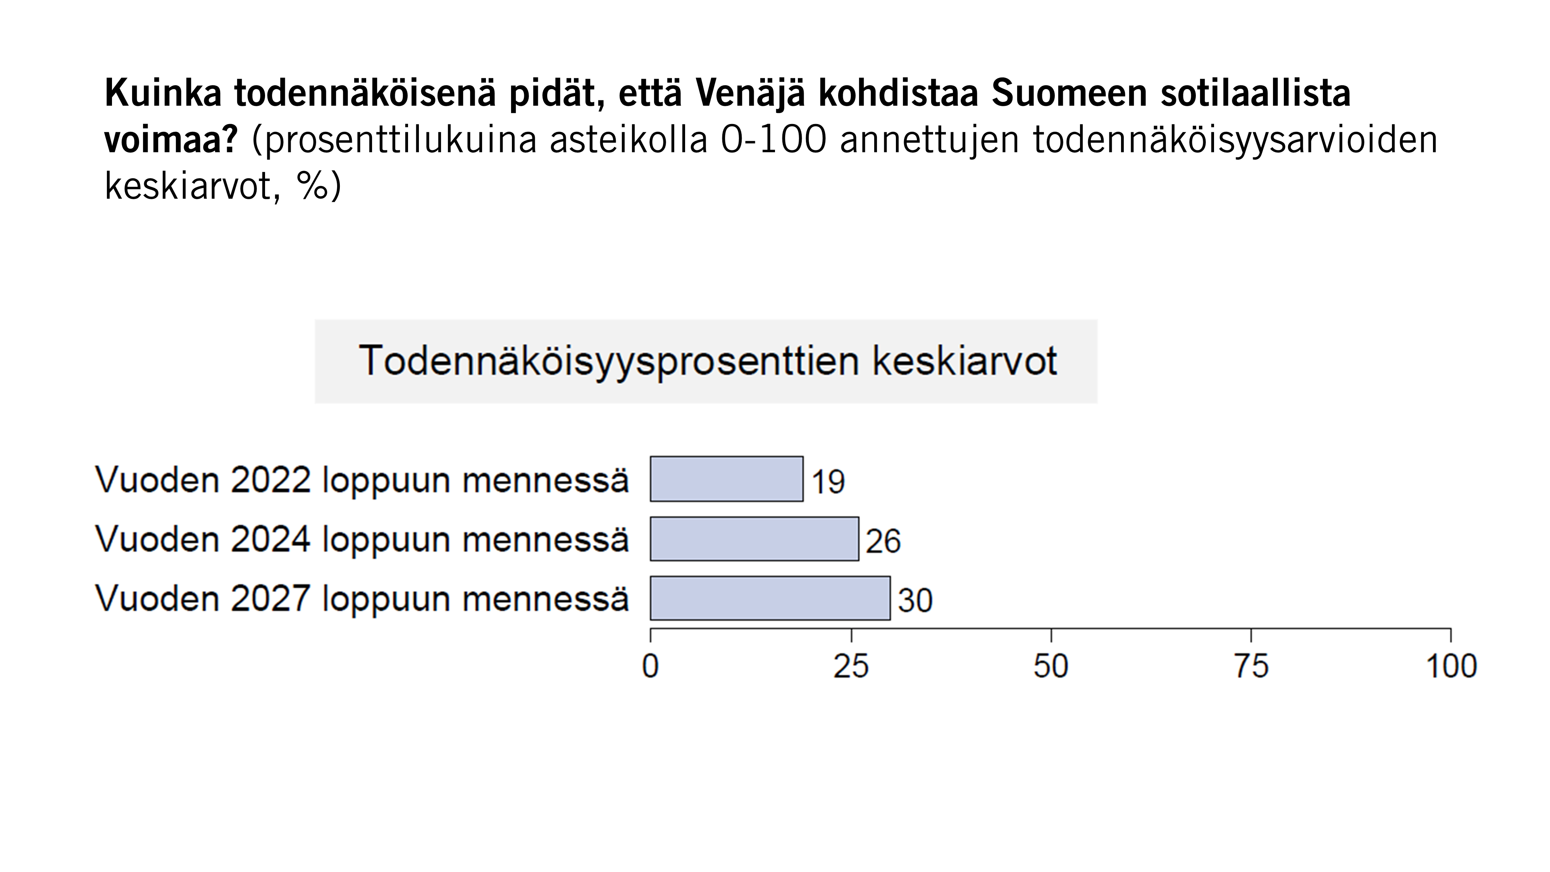Click the bold word 'voimaa?' in the title
This screenshot has height=872, width=1550.
(172, 140)
